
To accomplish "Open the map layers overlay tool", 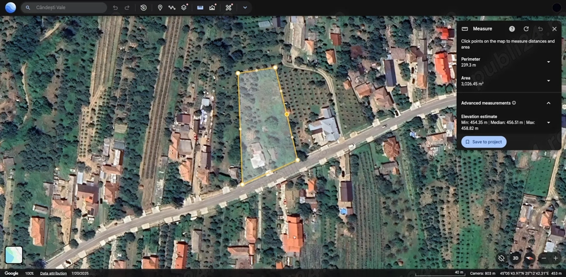I will [185, 7].
